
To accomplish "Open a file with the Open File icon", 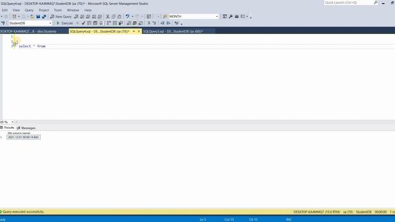I will click(x=32, y=17).
